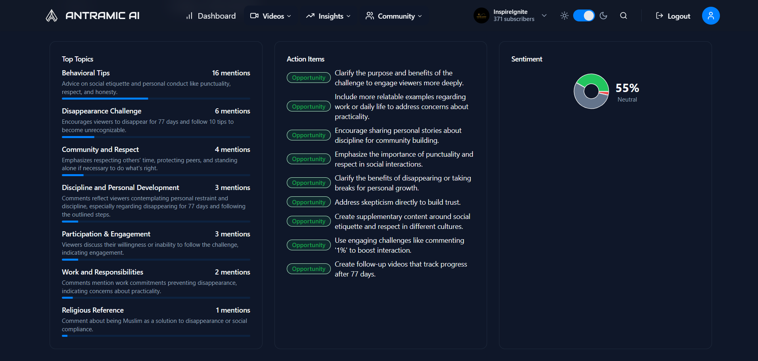Viewport: 758px width, 361px height.
Task: Log out using the Logout button
Action: coord(673,16)
